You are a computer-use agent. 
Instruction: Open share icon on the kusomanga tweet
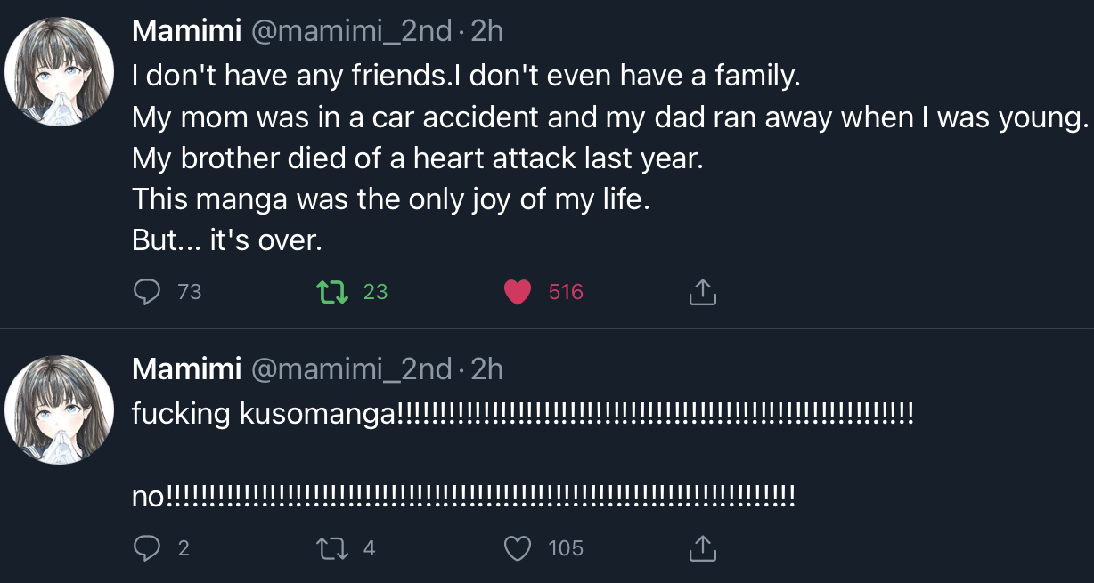702,548
